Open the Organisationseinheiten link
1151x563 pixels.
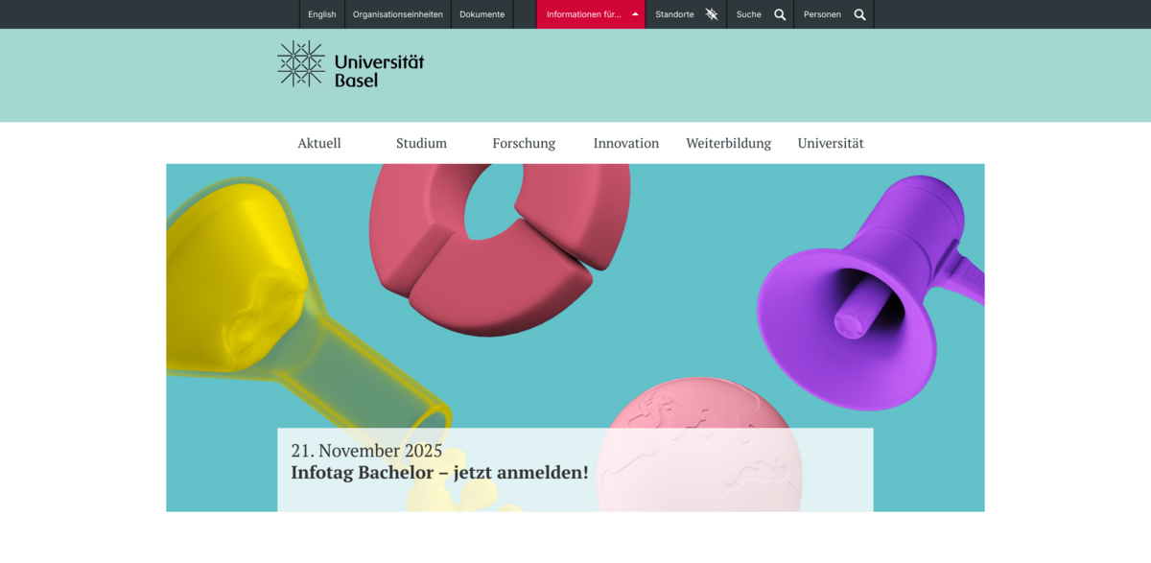398,14
